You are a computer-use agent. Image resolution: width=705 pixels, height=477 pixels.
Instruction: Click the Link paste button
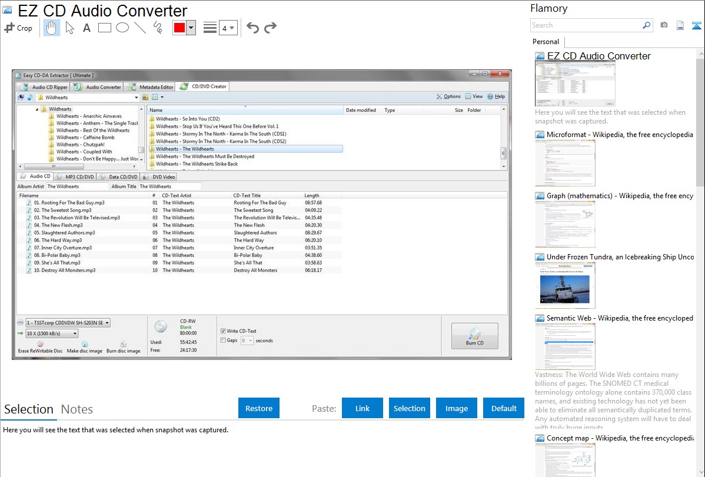363,408
